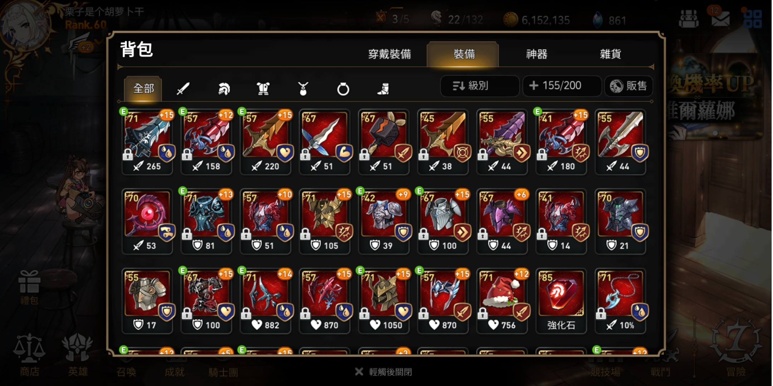Switch to the 穿戴裝備 tab
The width and height of the screenshot is (773, 386).
[389, 54]
